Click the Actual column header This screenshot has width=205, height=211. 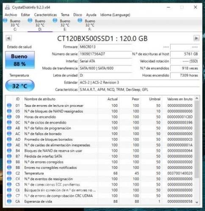point(108,99)
